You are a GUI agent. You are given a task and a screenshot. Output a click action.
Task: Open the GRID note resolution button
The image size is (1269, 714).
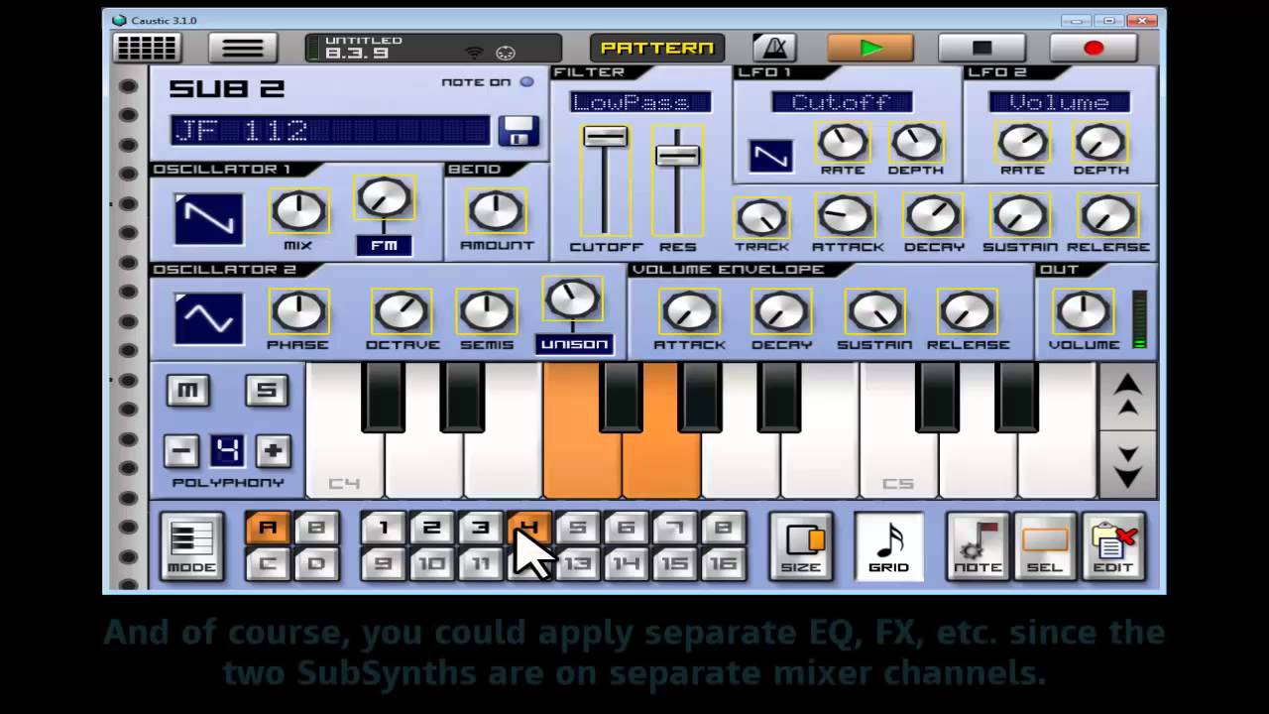[888, 546]
